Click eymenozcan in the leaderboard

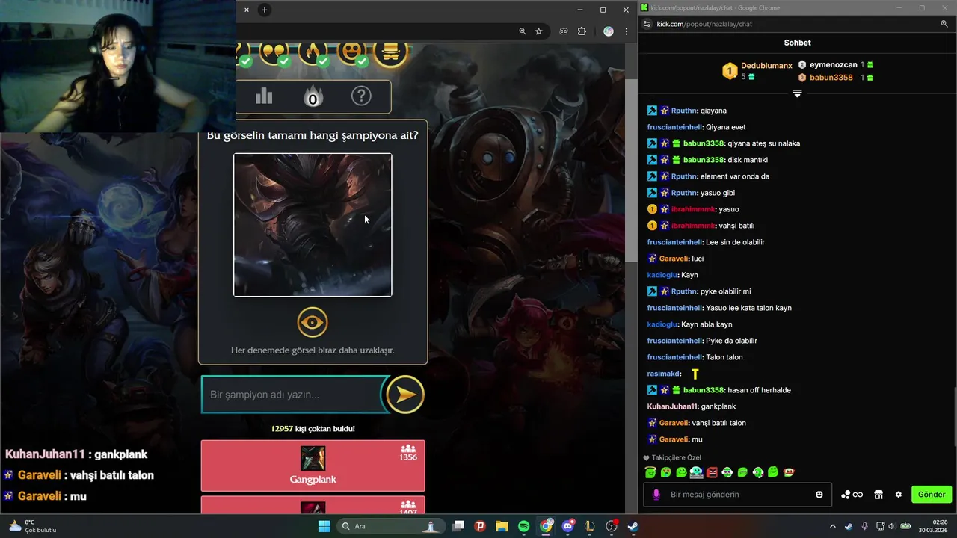pyautogui.click(x=833, y=65)
